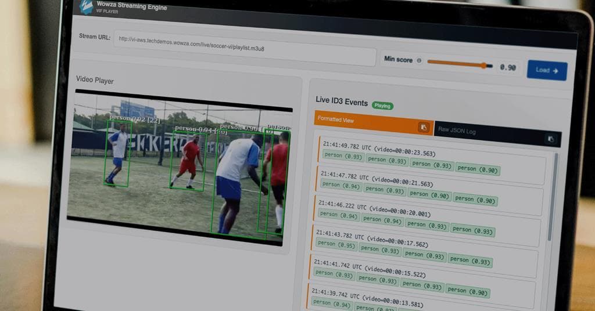
Task: Select the 21:41:49.782 UTC event timestamp
Action: coord(379,149)
